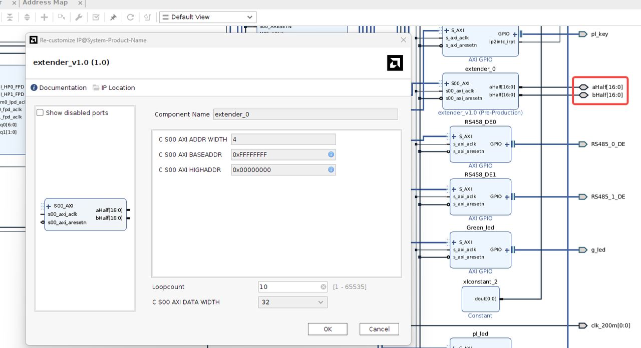Viewport: 641px width, 348px height.
Task: Click the collapse all icon in toolbar
Action: pyautogui.click(x=10, y=17)
